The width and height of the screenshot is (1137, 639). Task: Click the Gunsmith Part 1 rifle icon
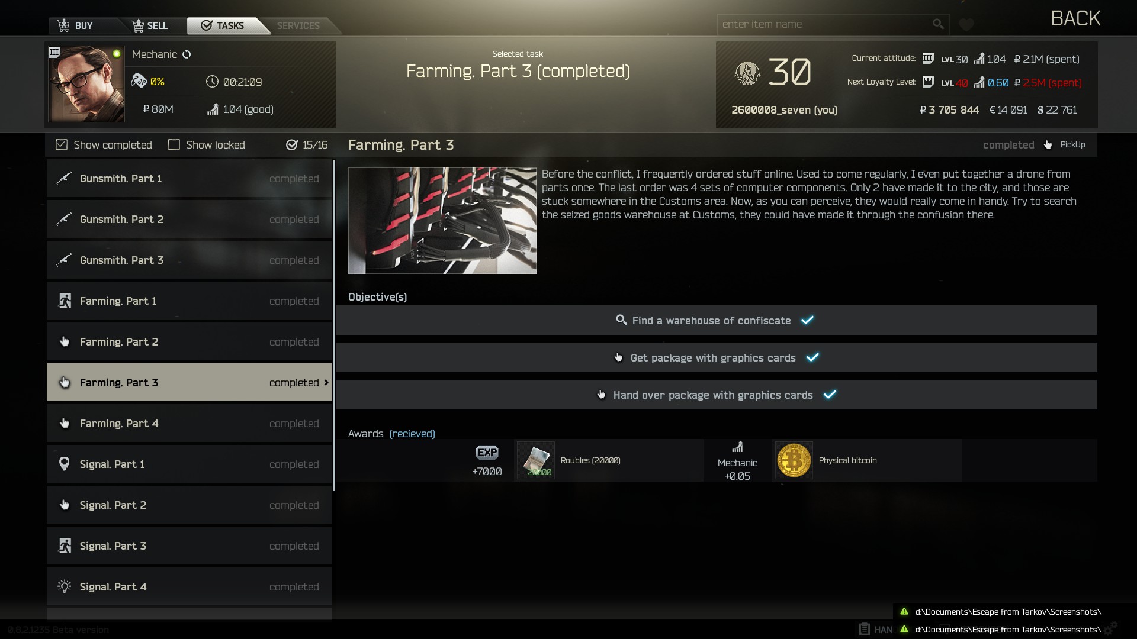[64, 178]
